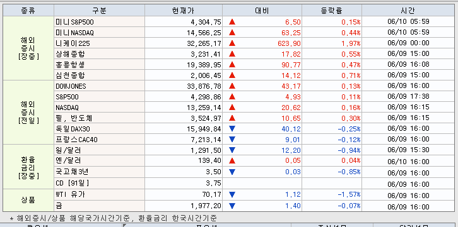Click the red up arrow for 필, 반도체
The height and width of the screenshot is (227, 458).
[x=232, y=118]
